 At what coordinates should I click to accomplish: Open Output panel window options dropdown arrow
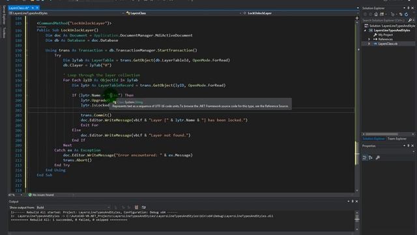[349, 202]
